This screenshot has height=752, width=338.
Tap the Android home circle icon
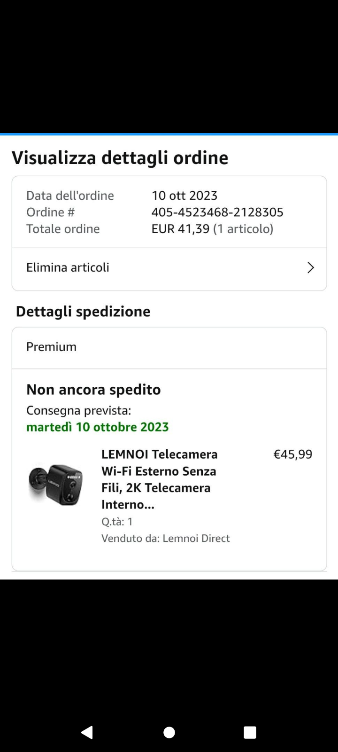(x=169, y=732)
